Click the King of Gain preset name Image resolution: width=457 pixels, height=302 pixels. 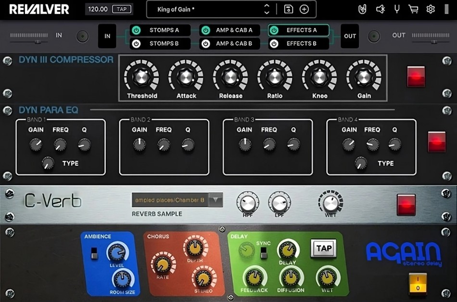[x=176, y=9]
